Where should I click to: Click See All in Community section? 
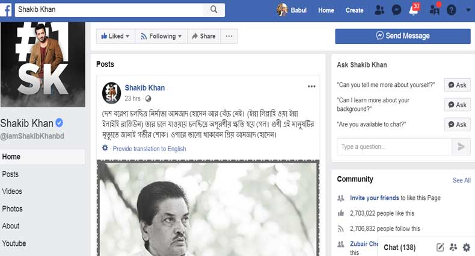pos(461,180)
